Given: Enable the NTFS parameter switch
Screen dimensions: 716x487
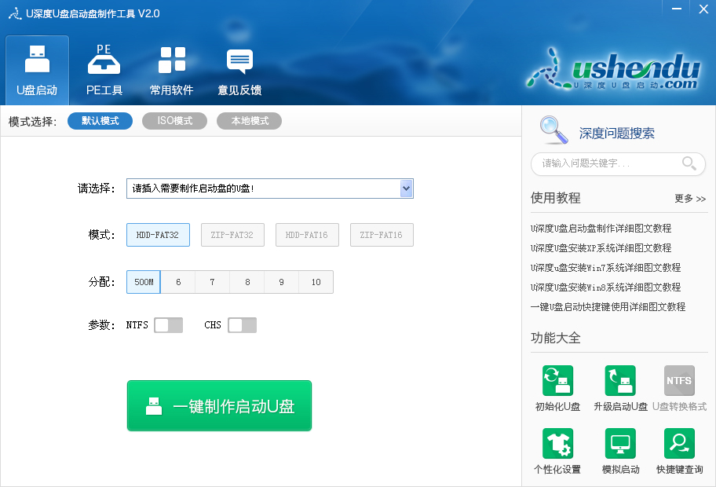Looking at the screenshot, I should point(168,324).
